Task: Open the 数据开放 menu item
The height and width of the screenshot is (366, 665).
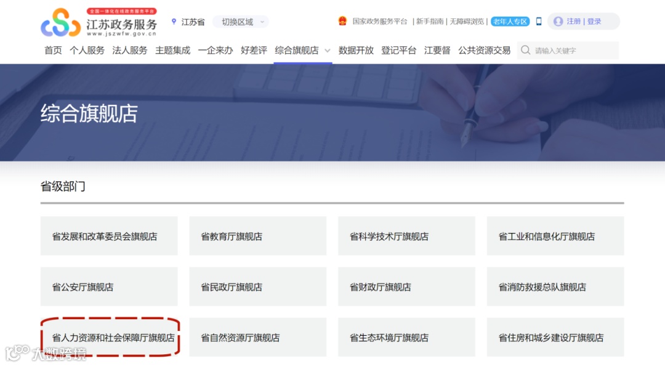Action: tap(355, 51)
